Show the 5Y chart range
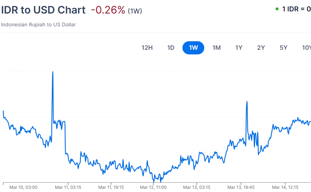The height and width of the screenshot is (192, 311). 284,48
